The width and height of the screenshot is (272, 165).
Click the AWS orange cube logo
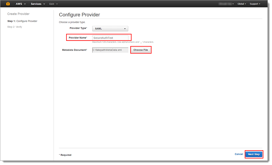coord(8,4)
